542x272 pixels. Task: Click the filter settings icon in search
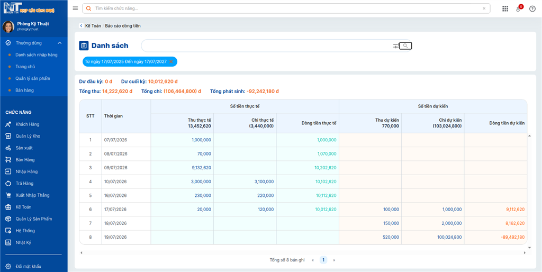click(x=396, y=46)
